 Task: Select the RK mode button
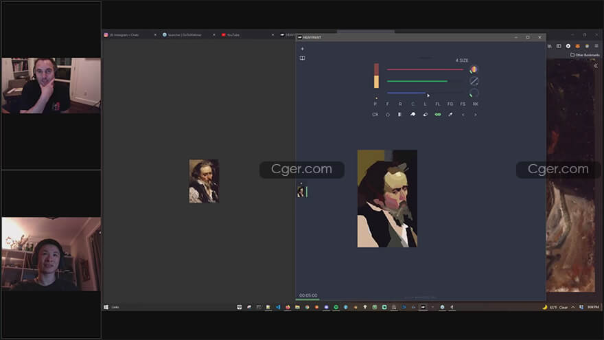pos(476,104)
